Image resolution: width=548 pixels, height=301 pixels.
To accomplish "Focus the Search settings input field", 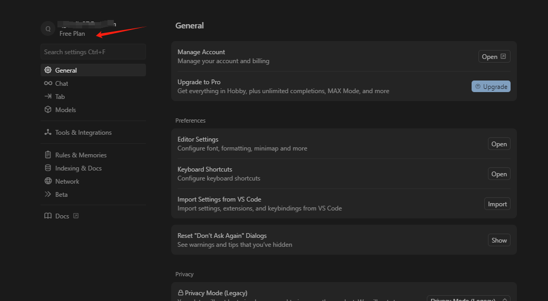I will pos(93,52).
